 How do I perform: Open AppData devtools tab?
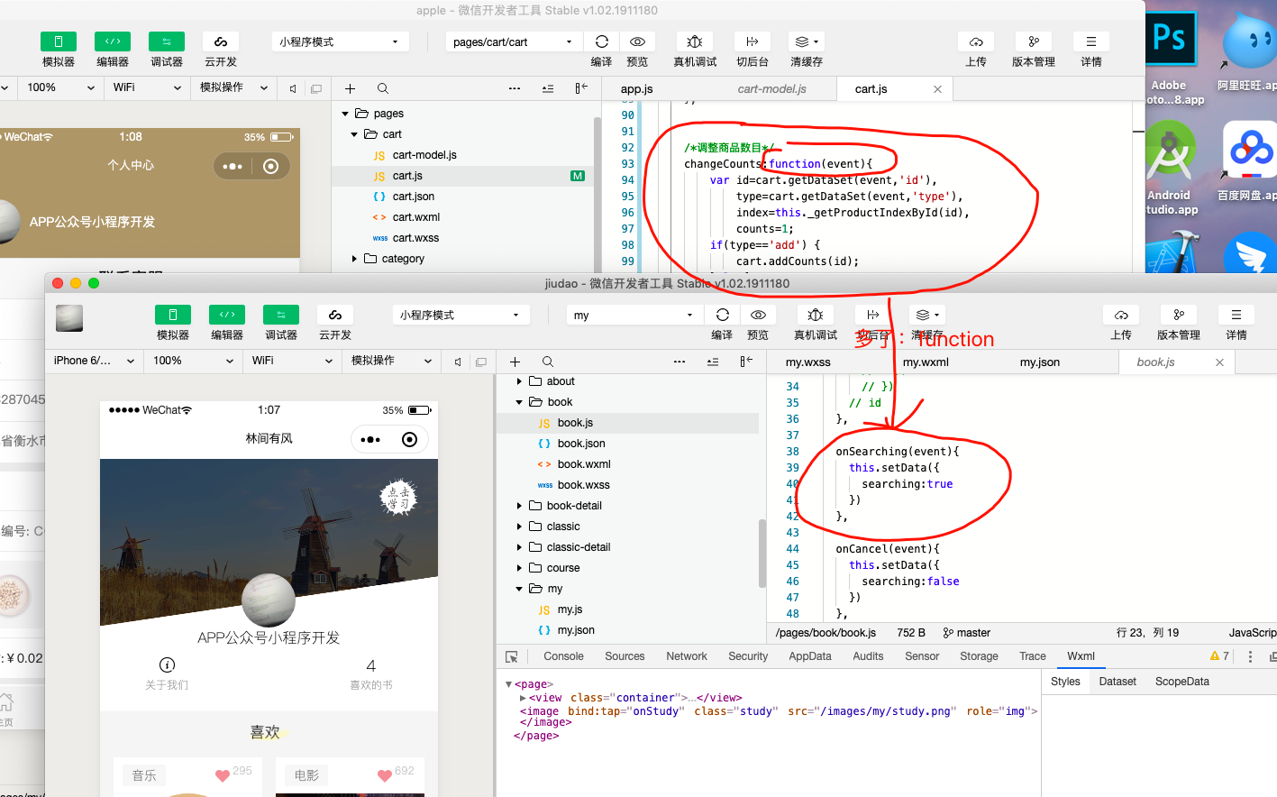[x=810, y=656]
